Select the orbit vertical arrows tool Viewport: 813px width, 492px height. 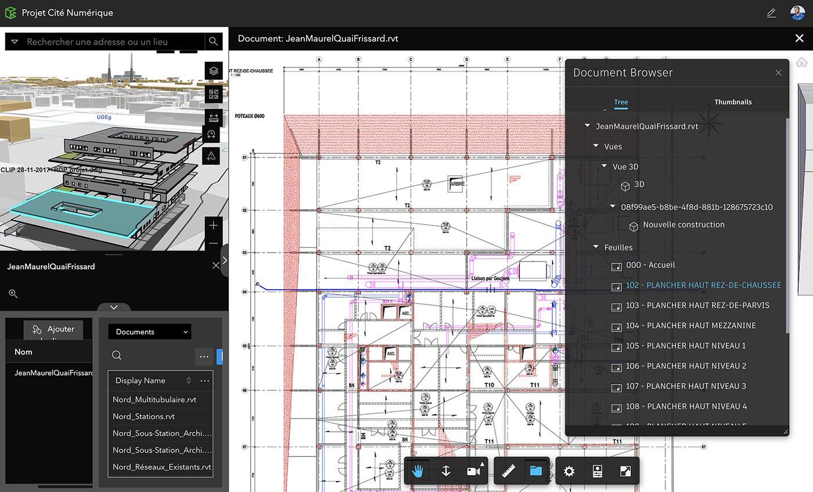tap(446, 471)
